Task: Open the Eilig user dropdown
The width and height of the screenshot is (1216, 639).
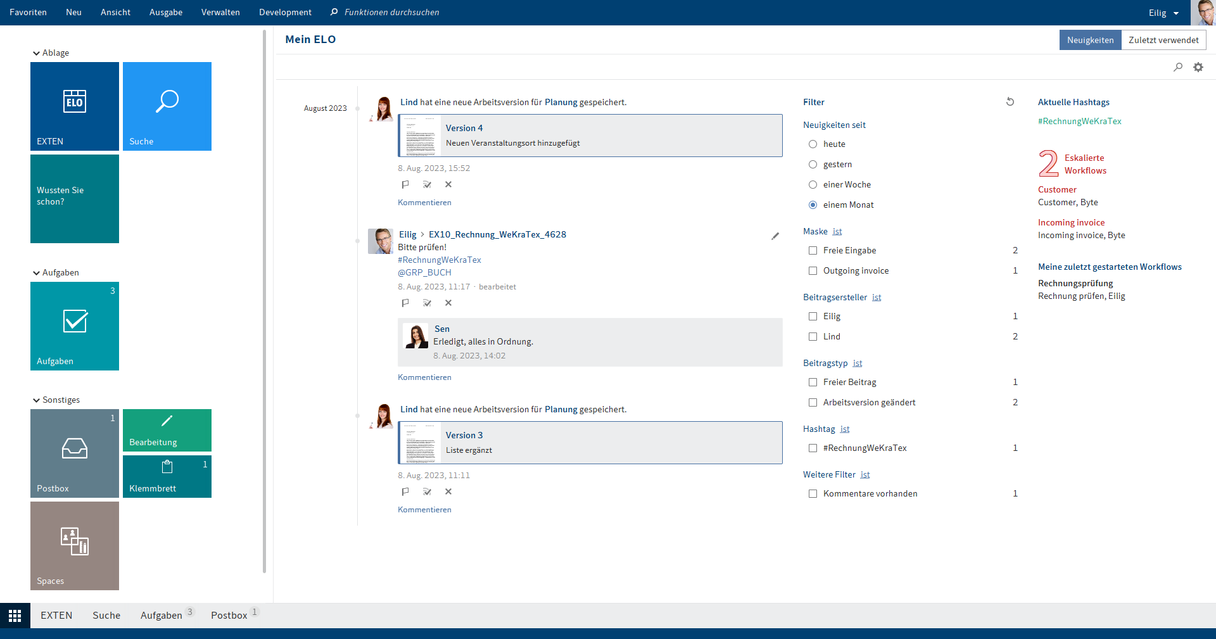Action: click(1163, 13)
